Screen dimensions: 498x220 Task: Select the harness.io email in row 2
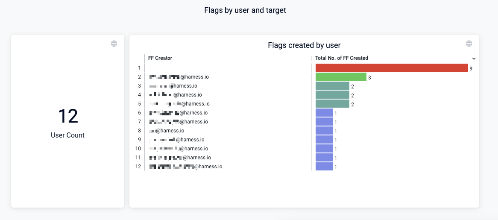click(179, 77)
